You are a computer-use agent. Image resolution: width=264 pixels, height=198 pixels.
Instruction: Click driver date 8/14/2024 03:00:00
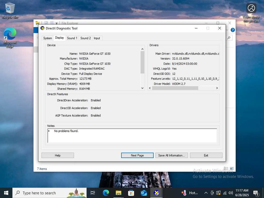click(x=184, y=64)
